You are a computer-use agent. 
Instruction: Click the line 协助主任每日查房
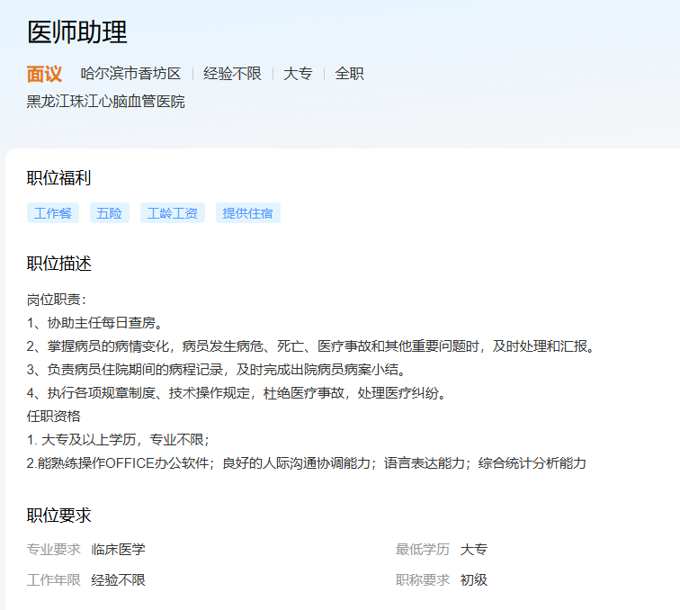pos(95,322)
